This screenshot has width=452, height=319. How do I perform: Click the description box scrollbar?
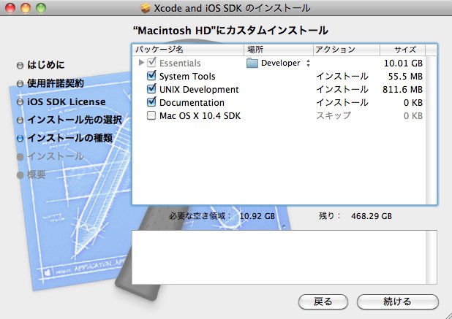(431, 257)
